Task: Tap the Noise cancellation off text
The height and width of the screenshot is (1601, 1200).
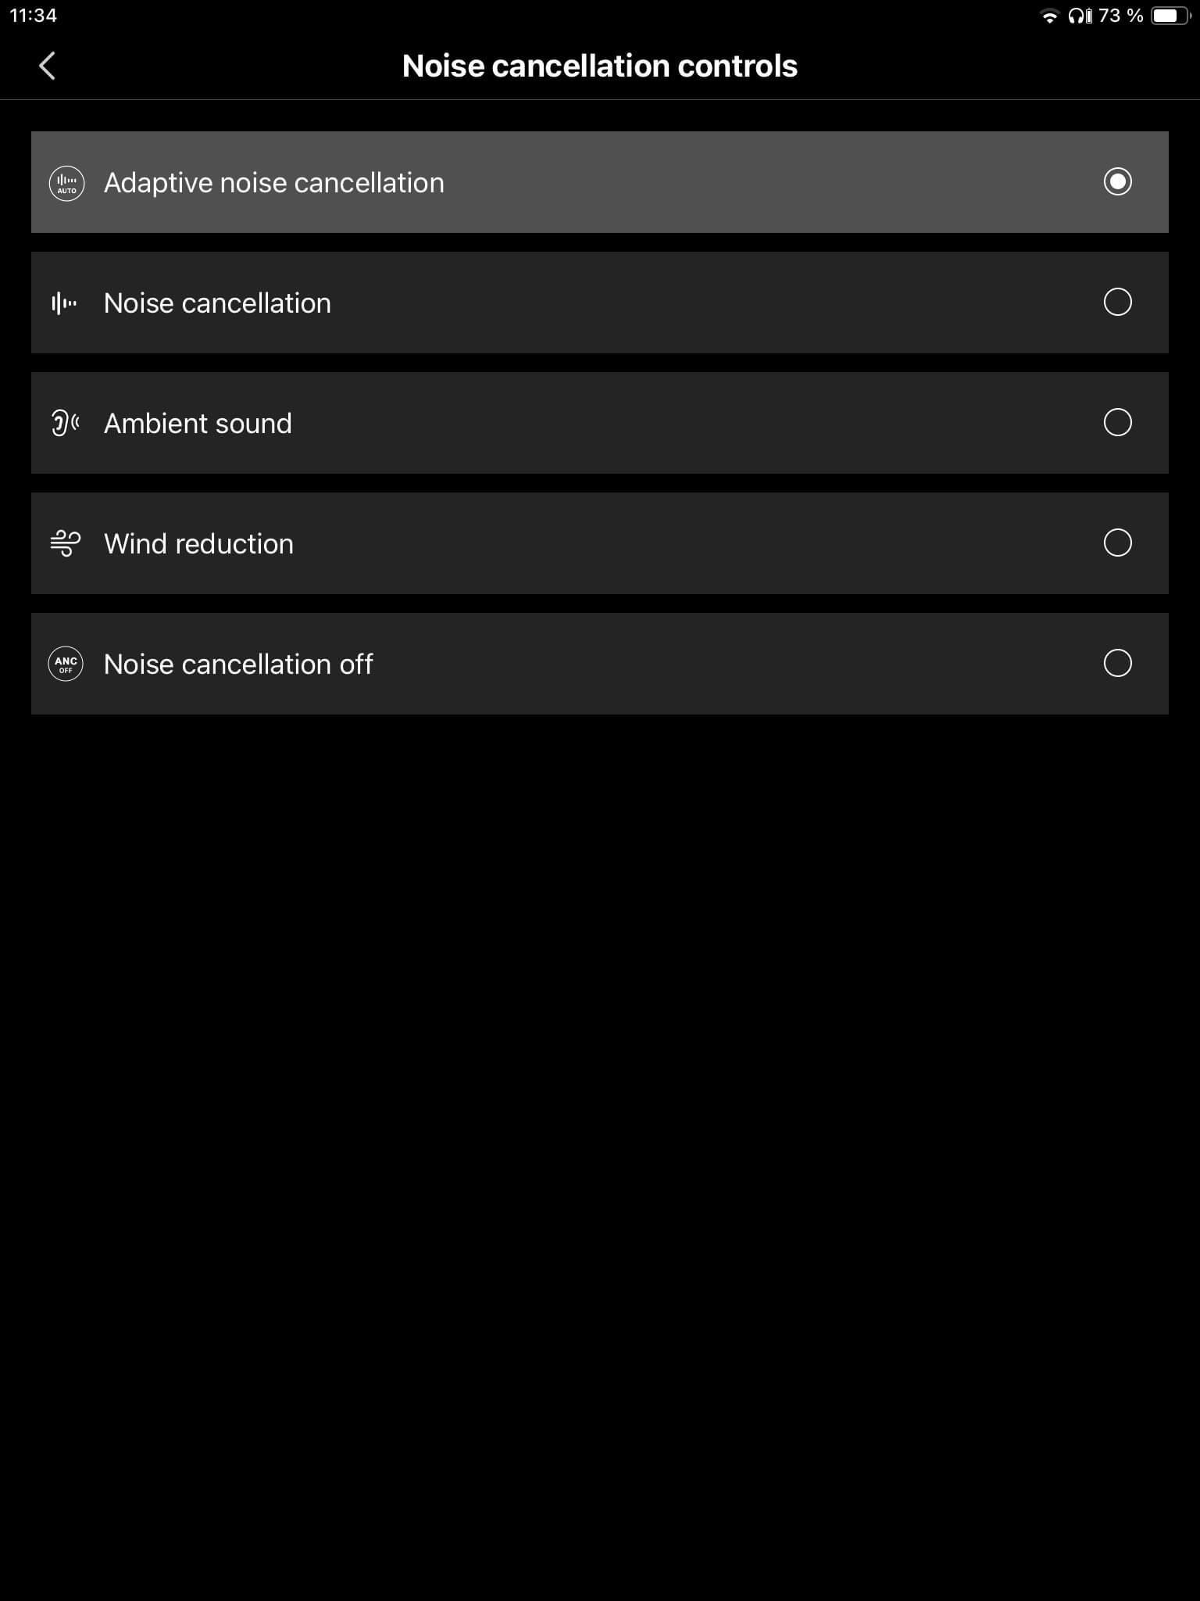Action: point(238,664)
